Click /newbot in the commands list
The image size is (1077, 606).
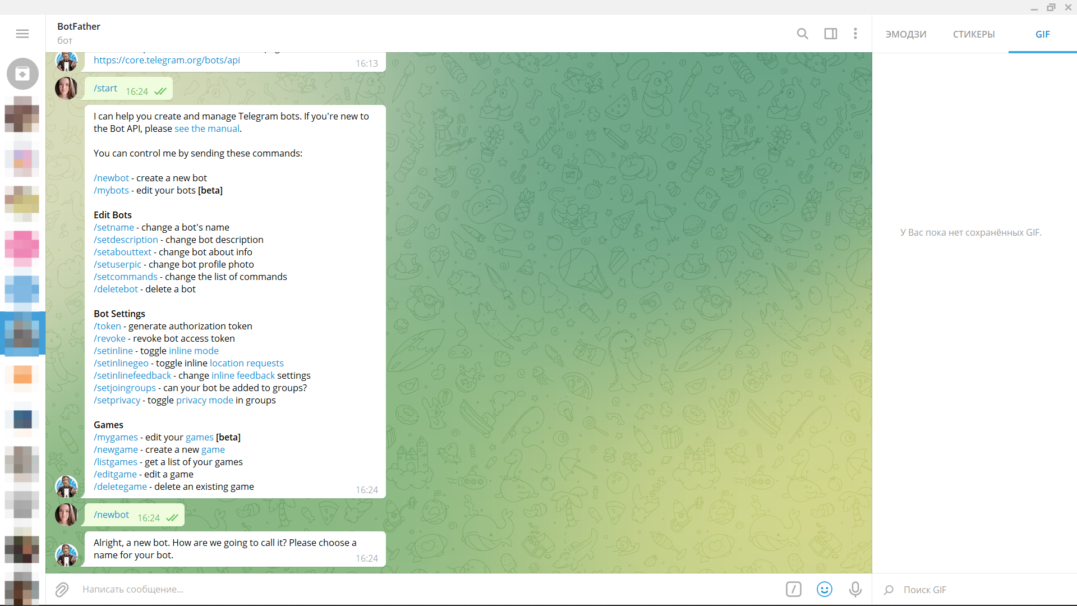(111, 178)
